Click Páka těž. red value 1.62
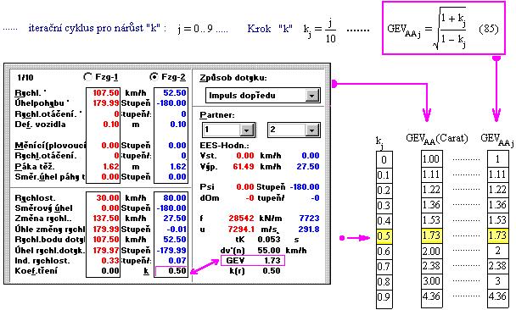The height and width of the screenshot is (310, 516). (x=111, y=167)
